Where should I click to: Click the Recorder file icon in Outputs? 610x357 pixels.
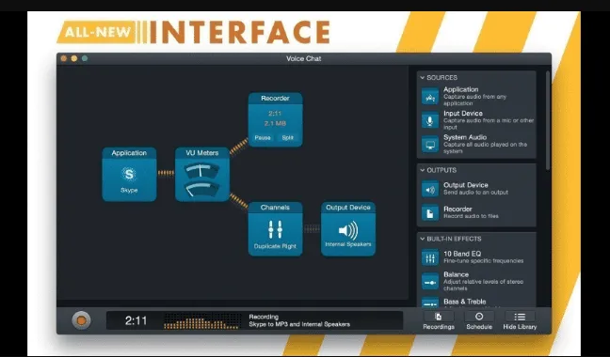coord(430,212)
